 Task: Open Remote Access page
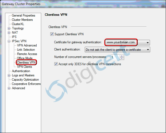27,54
